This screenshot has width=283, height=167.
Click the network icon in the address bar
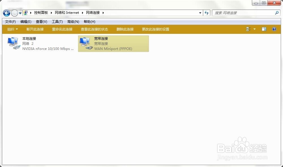(25, 12)
